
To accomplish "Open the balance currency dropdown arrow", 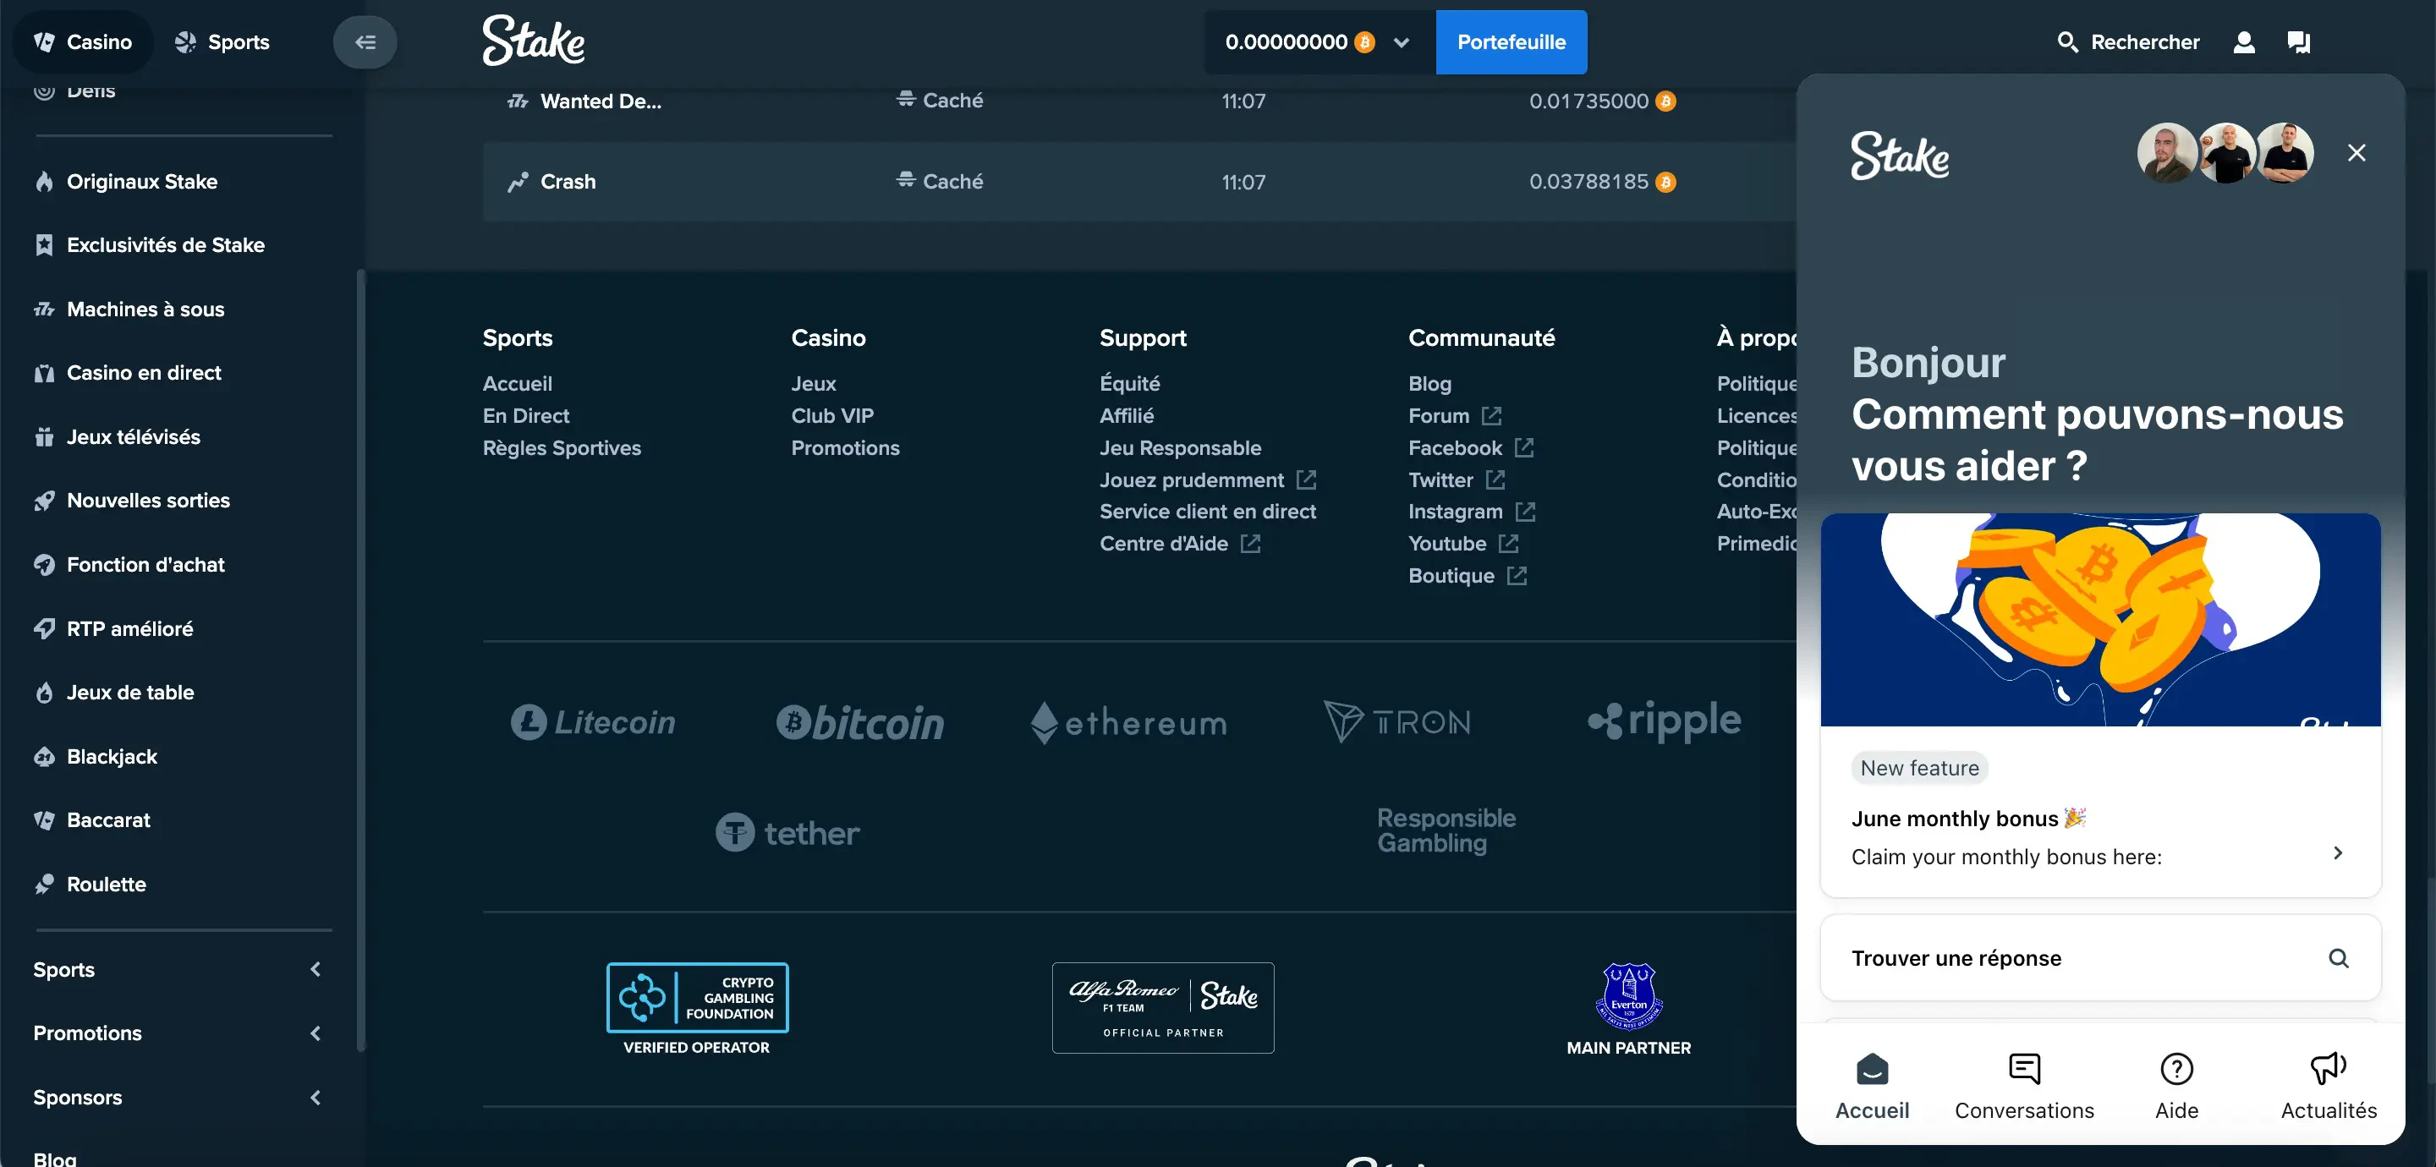I will (x=1402, y=42).
